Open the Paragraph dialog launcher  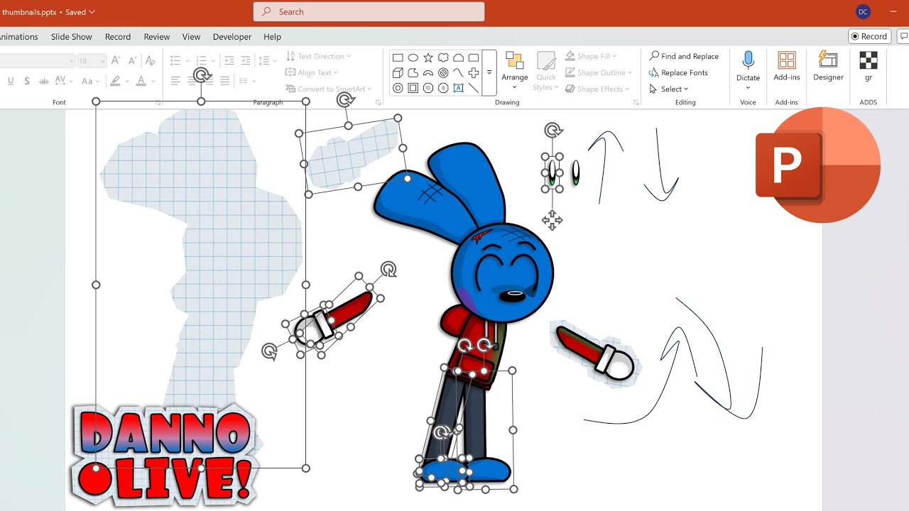click(x=378, y=103)
